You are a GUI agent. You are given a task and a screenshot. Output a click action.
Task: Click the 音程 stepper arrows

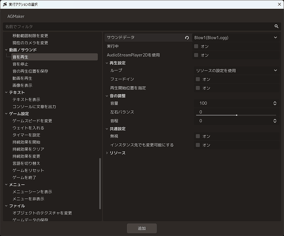[x=275, y=121]
